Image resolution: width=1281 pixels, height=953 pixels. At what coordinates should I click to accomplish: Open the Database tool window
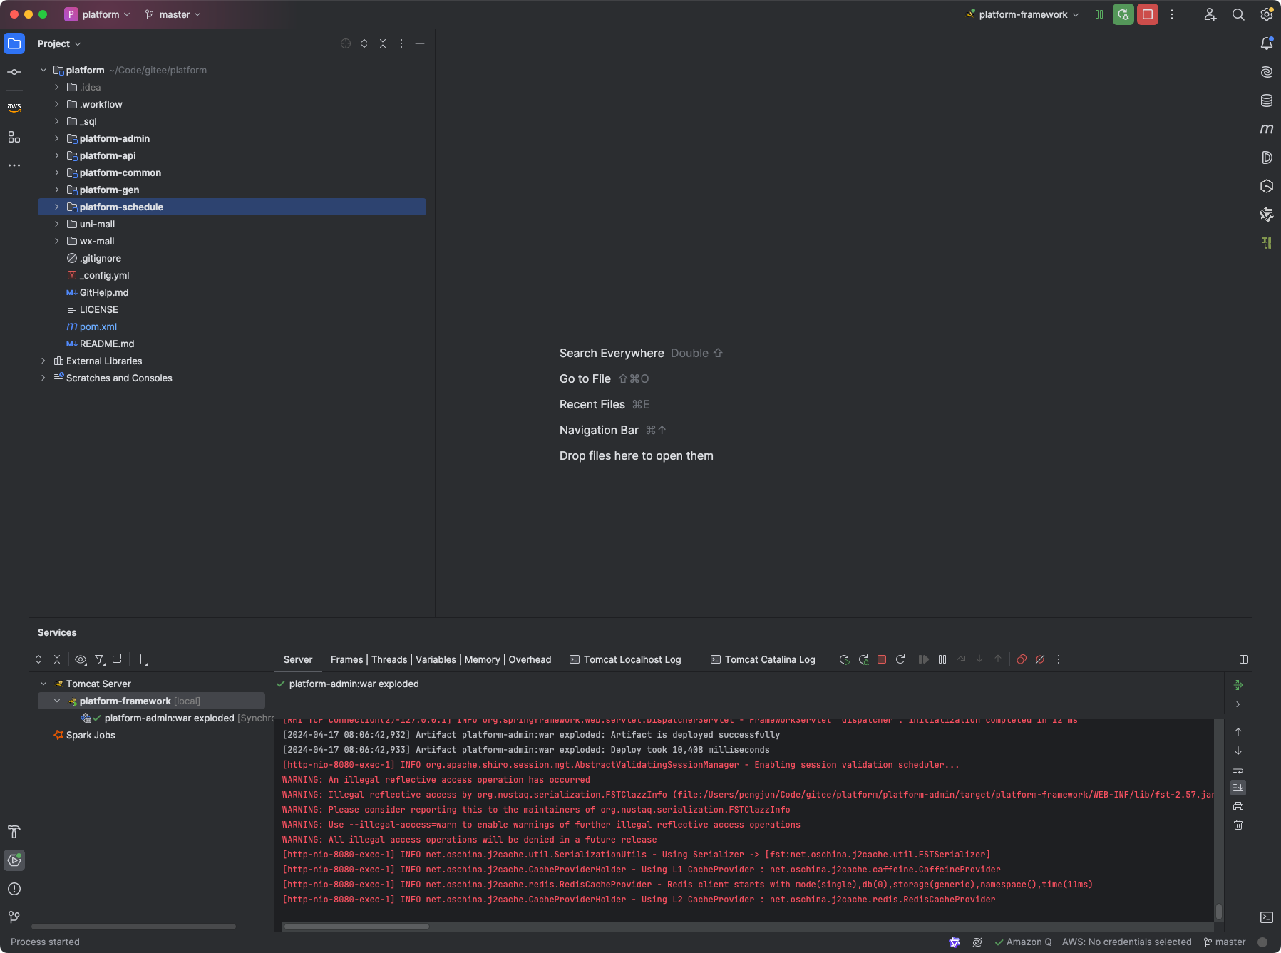click(1267, 101)
